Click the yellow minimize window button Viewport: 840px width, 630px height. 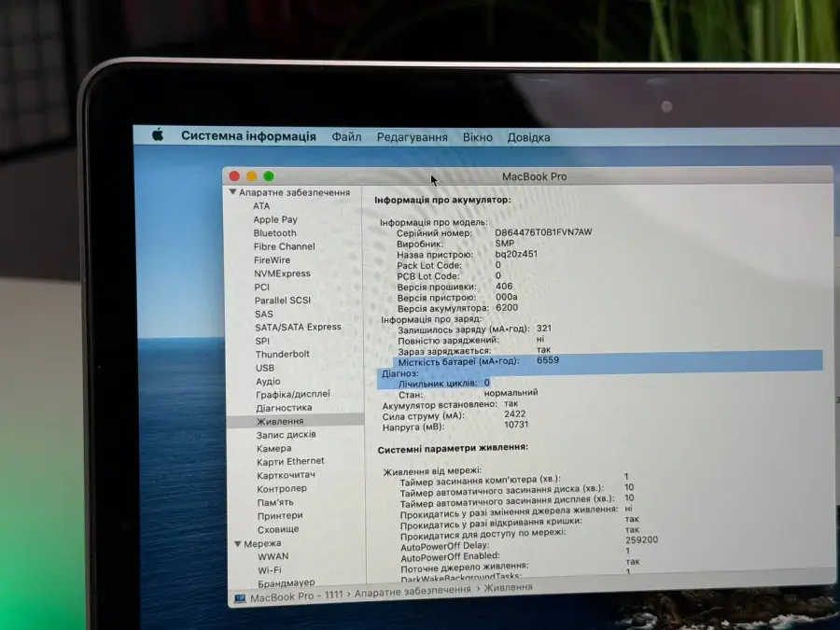(x=252, y=176)
